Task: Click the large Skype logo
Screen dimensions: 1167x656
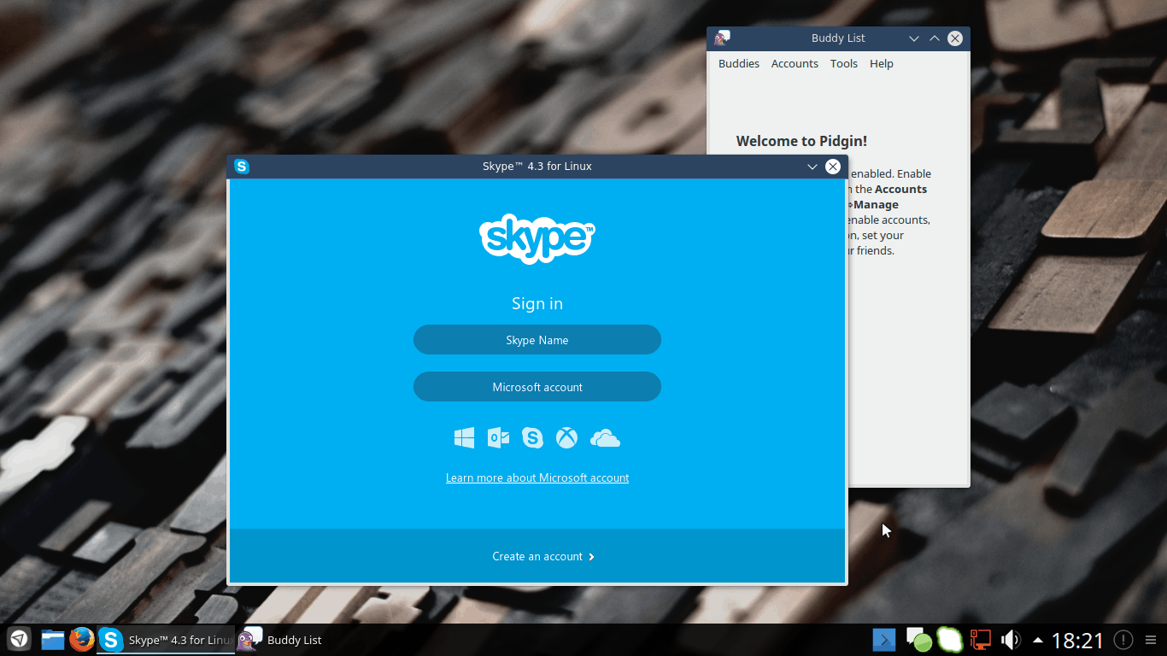Action: tap(537, 238)
